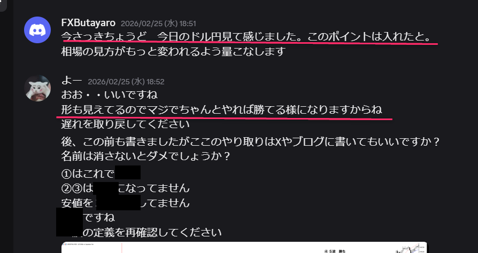Viewport: 478px width, 253px height.
Task: Click message starting with 今さっきちょうど
Action: [x=246, y=37]
